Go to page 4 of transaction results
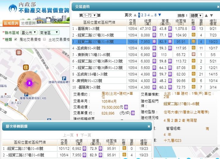 click(148, 15)
